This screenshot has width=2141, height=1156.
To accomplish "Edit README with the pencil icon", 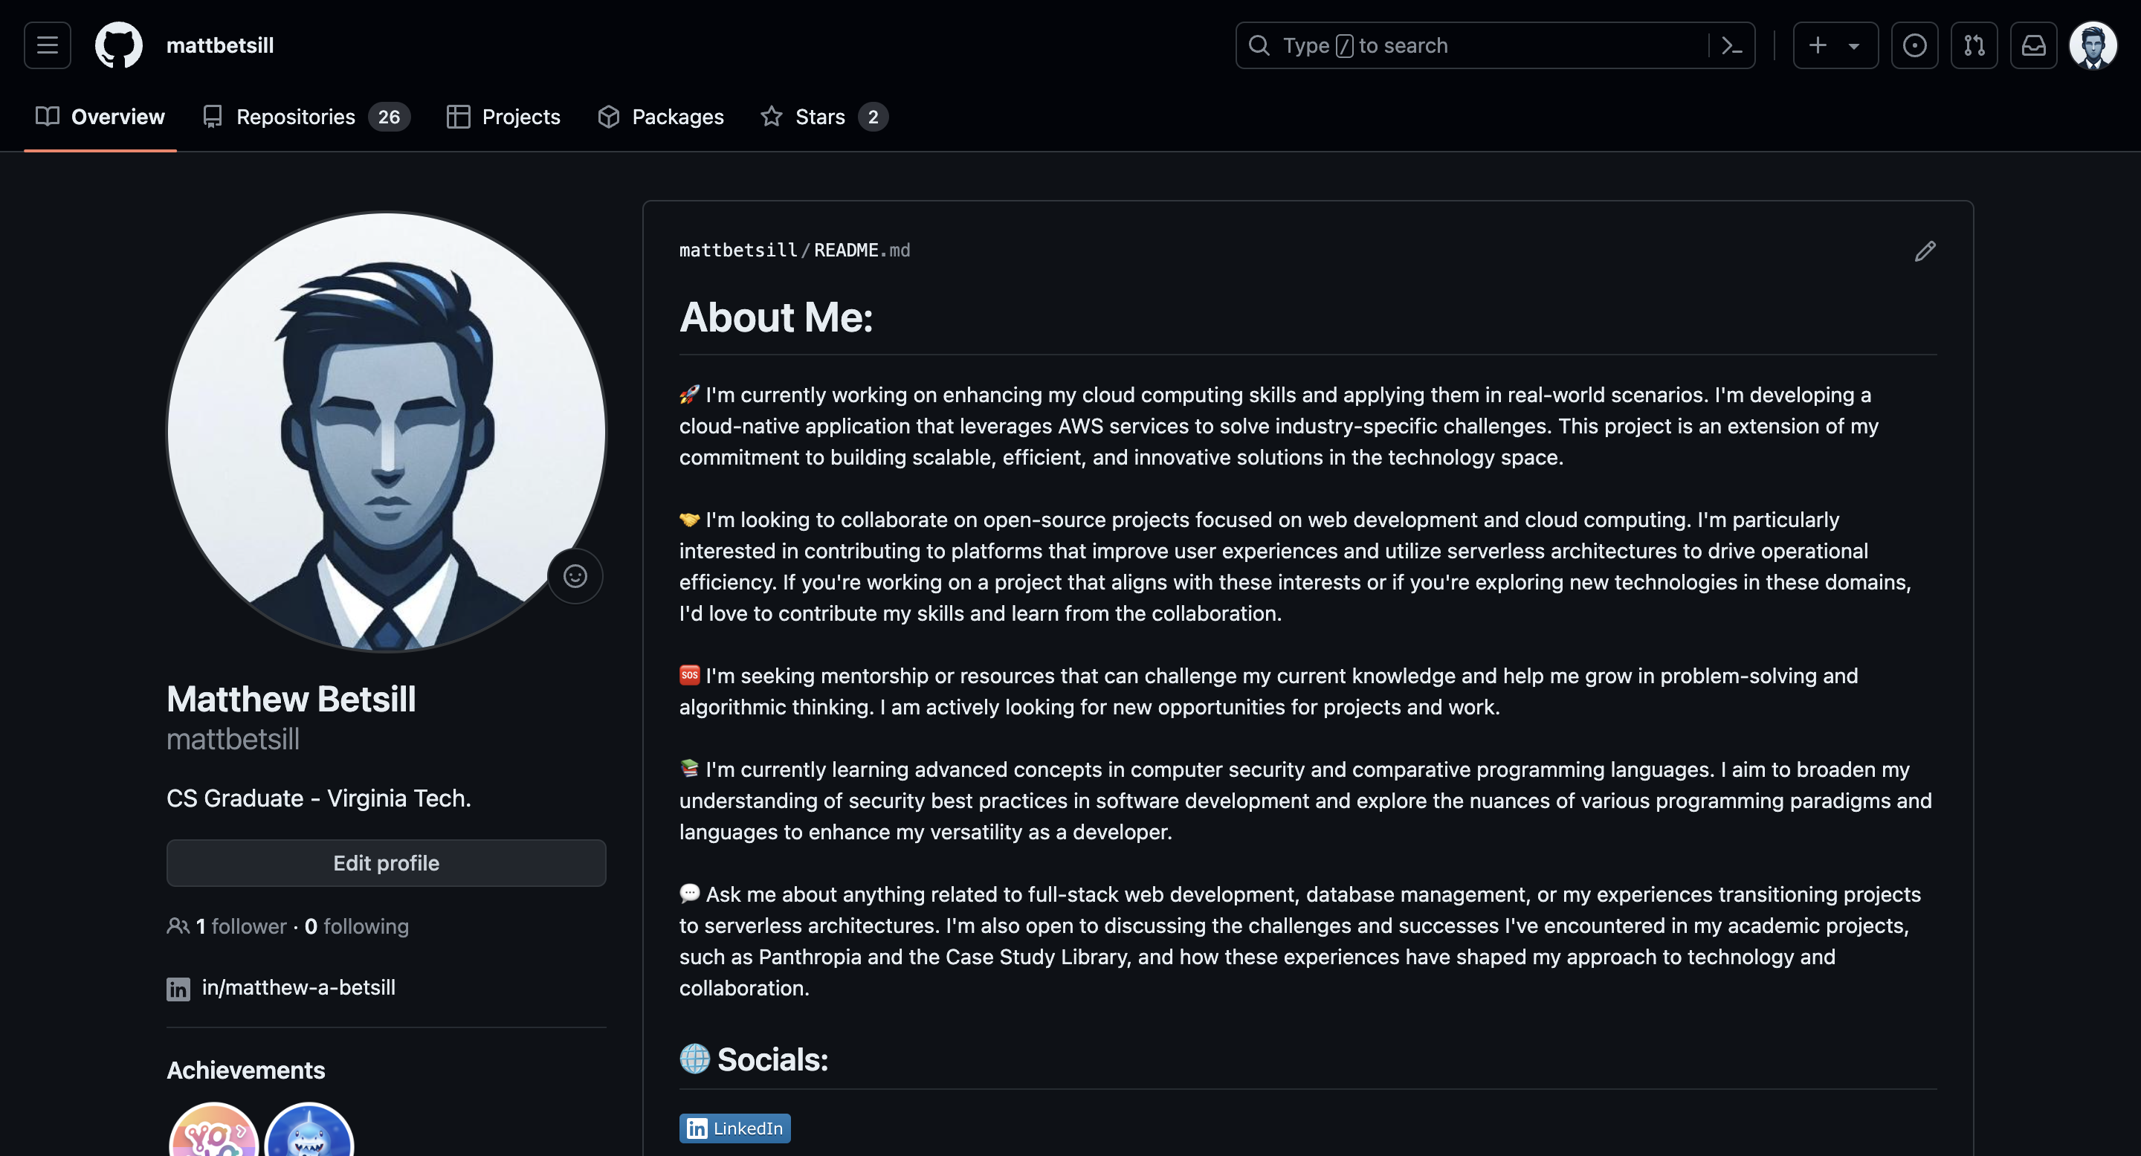I will pos(1925,251).
